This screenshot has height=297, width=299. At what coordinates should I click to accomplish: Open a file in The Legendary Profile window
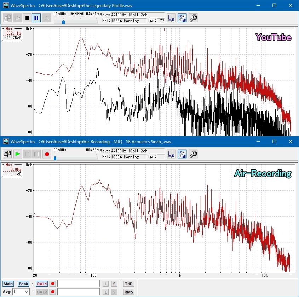[x=7, y=18]
